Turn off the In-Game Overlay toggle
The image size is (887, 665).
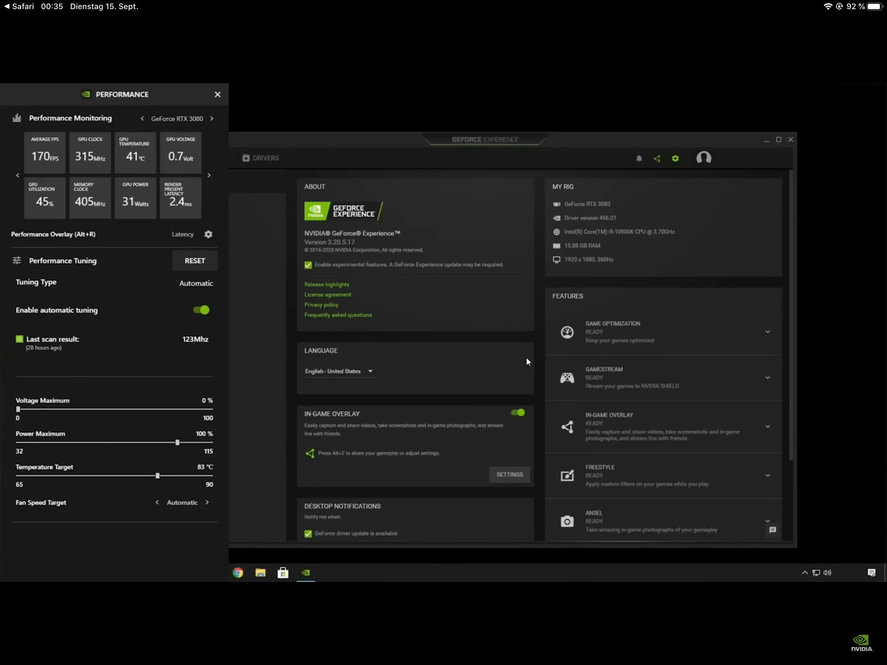point(518,412)
